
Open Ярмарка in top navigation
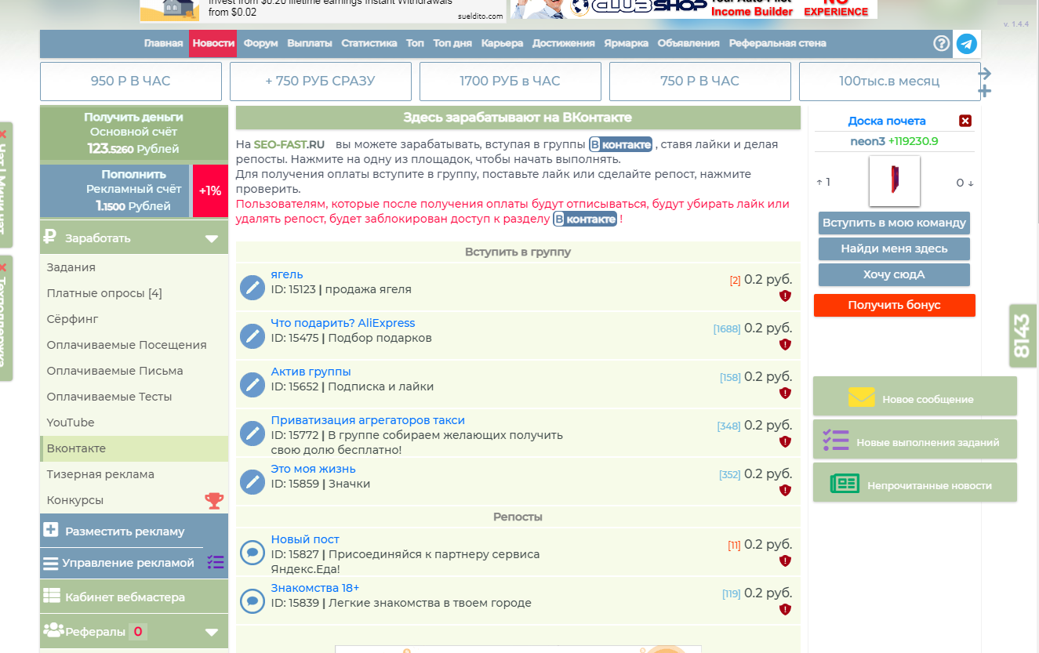pos(627,43)
